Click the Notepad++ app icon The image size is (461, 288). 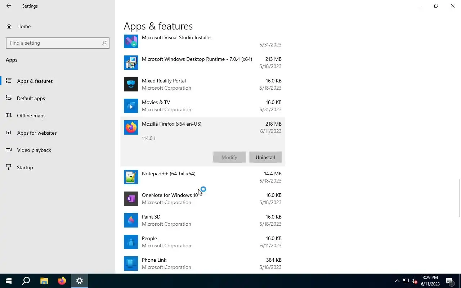coord(131,177)
